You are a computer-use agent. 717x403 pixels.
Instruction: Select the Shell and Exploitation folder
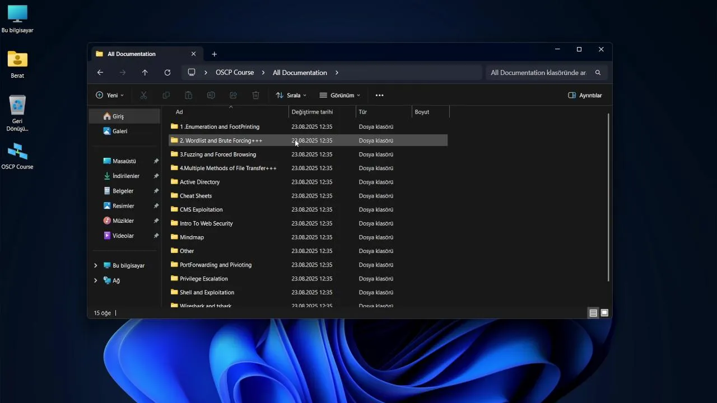click(308, 292)
